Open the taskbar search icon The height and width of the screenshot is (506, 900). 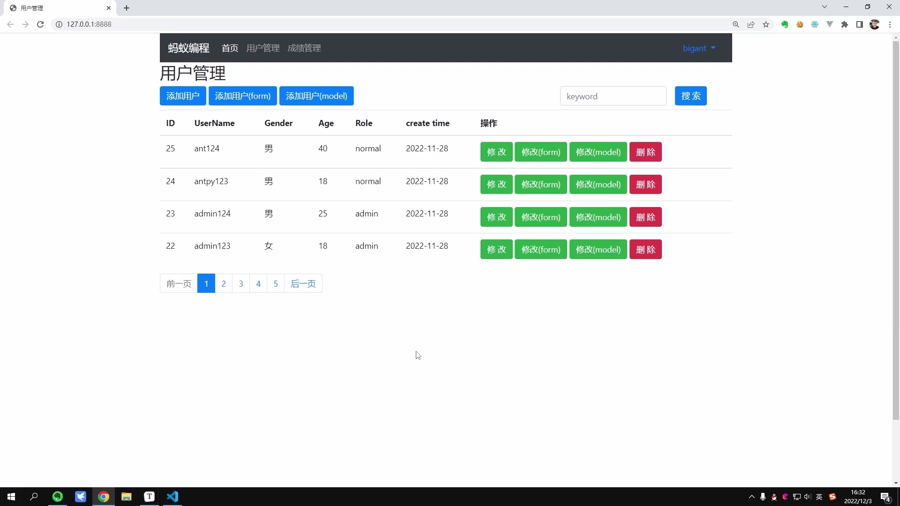tap(34, 497)
